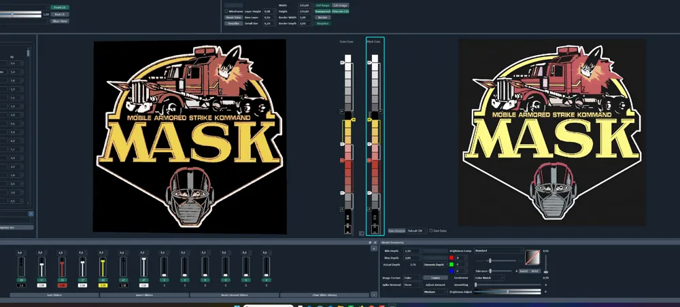Click the Slicer View button

click(59, 21)
